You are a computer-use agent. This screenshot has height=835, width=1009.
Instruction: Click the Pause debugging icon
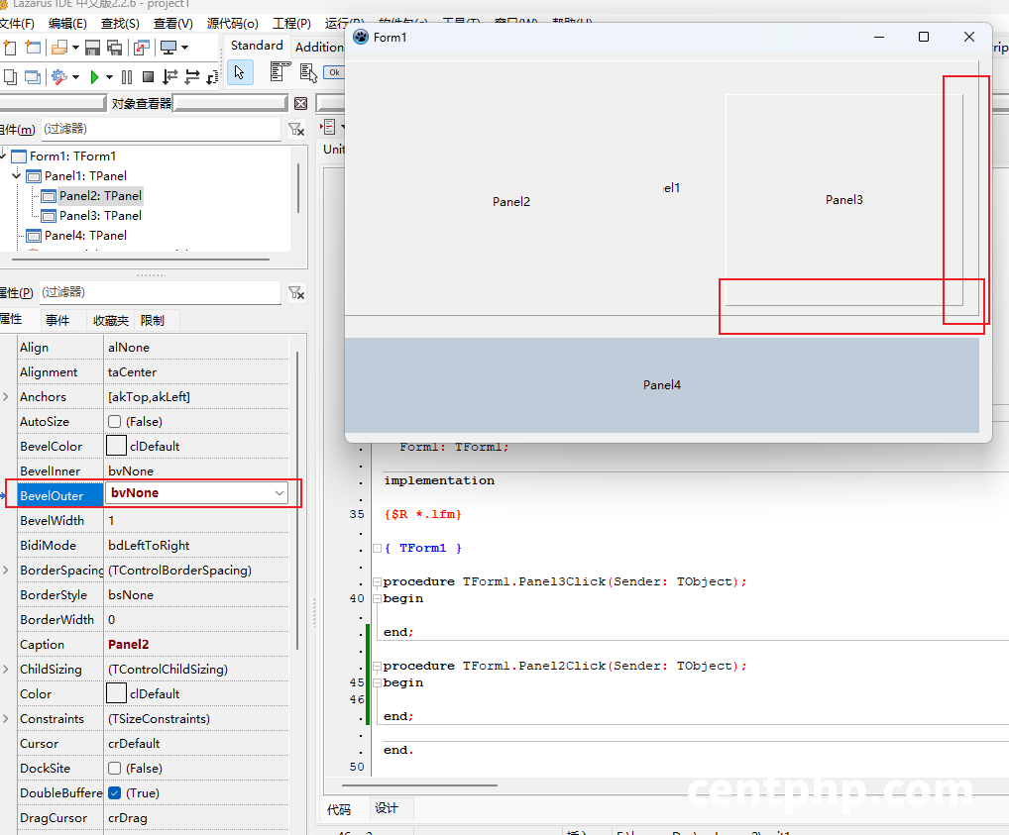click(127, 77)
